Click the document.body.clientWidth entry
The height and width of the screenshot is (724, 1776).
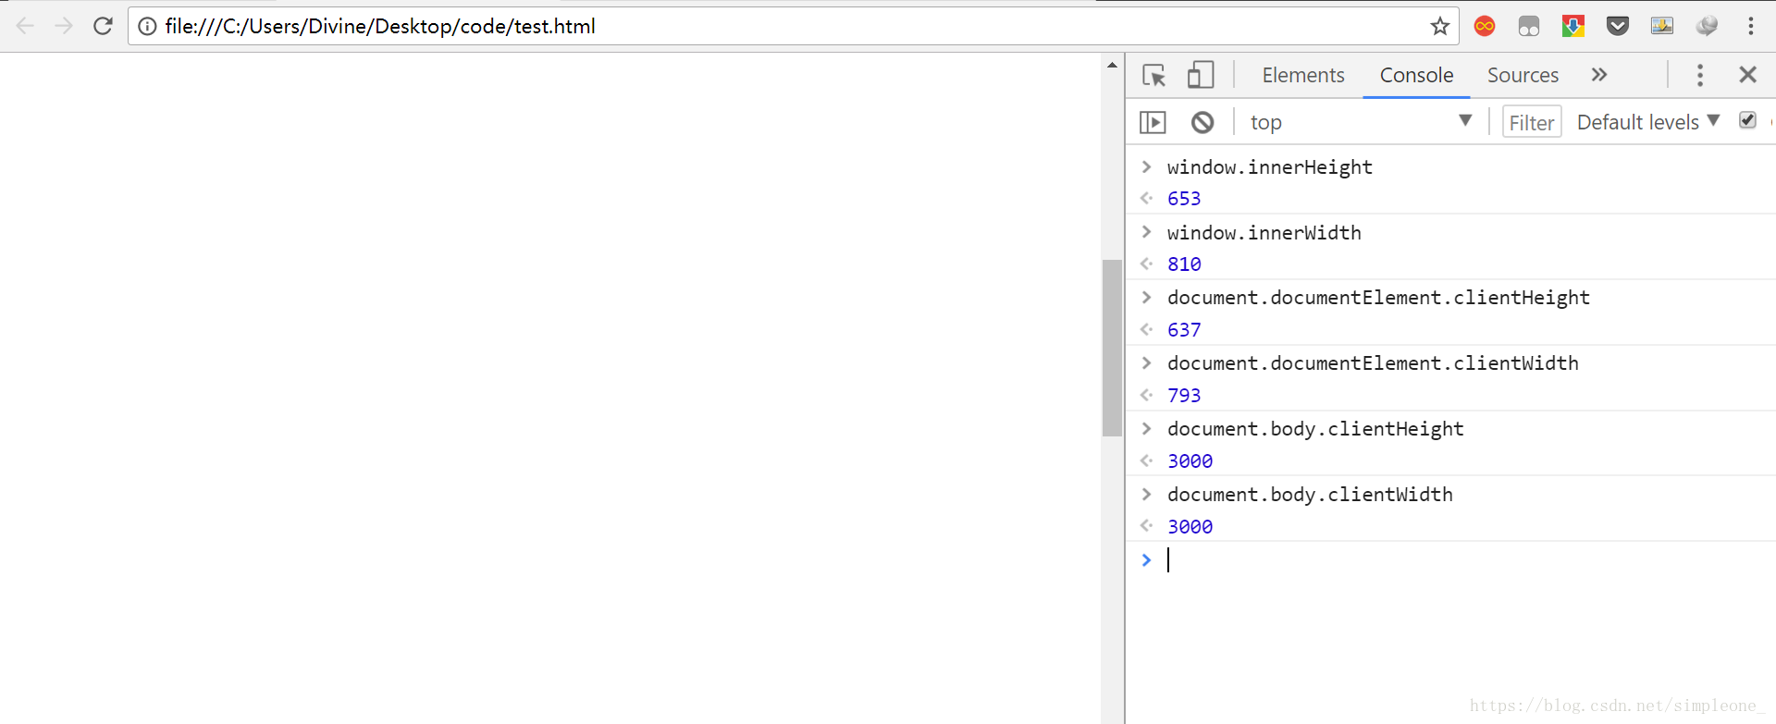pyautogui.click(x=1310, y=495)
